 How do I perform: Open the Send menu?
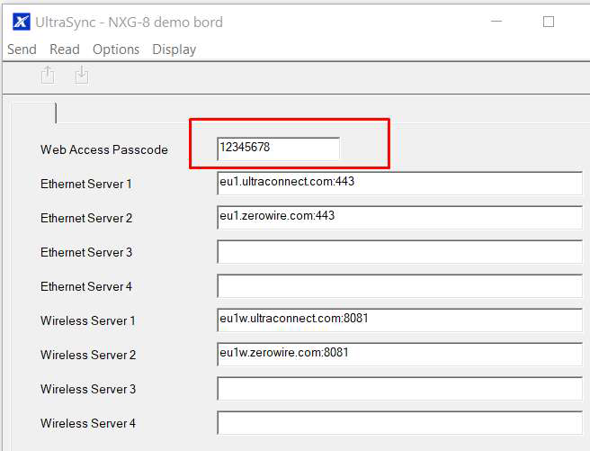(22, 50)
